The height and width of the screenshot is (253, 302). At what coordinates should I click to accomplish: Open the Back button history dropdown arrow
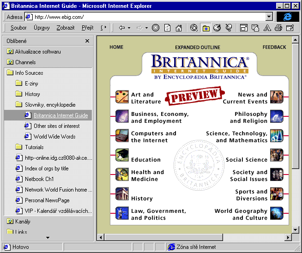pos(129,28)
